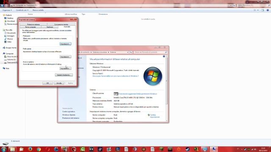
Task: Switch to Hardware tab
Action: click(50, 27)
